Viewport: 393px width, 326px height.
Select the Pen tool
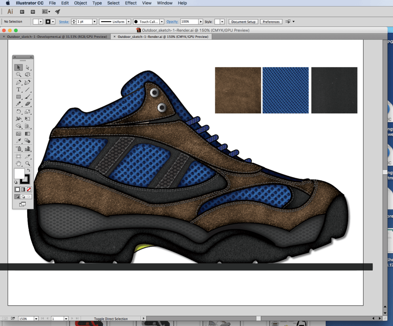tap(18, 82)
